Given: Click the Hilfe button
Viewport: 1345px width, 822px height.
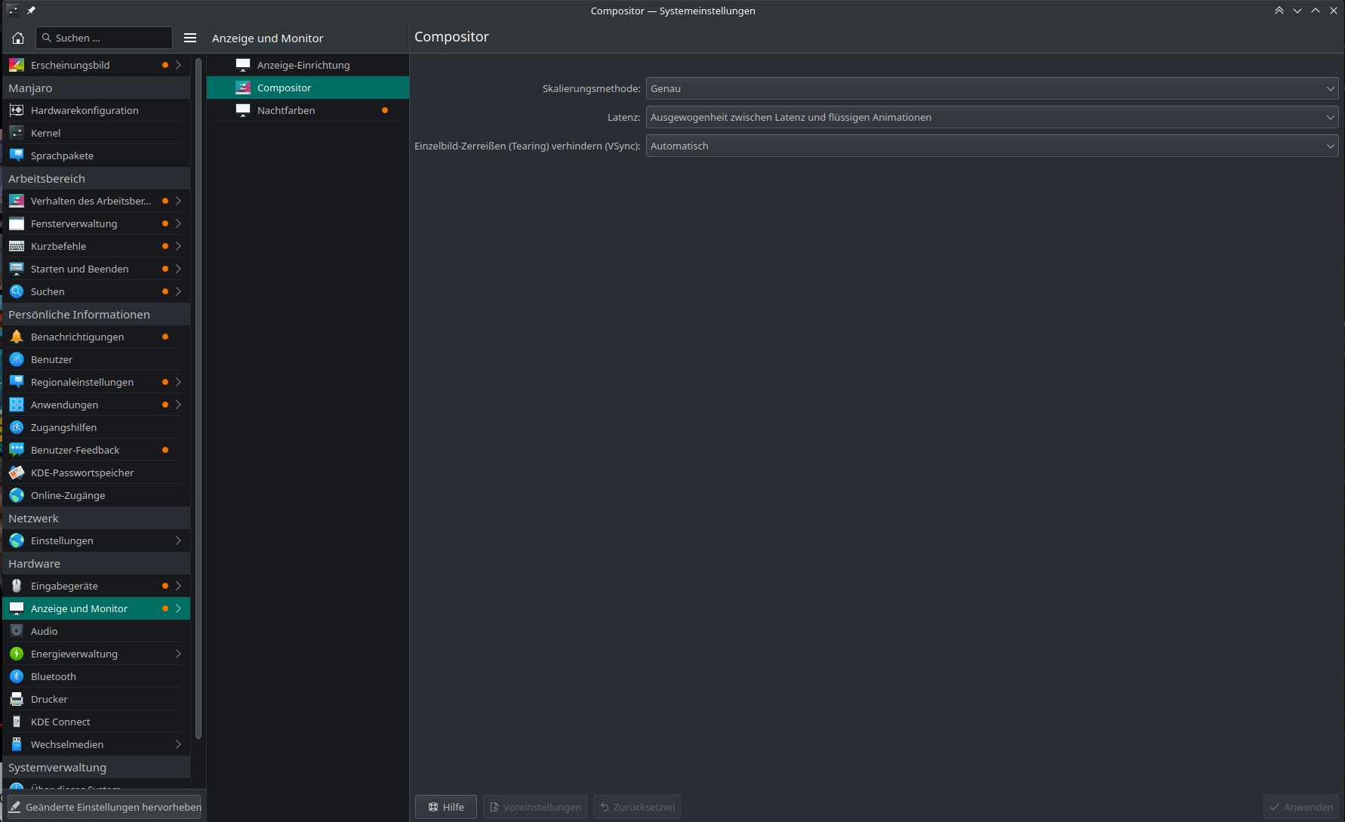Looking at the screenshot, I should pyautogui.click(x=446, y=807).
